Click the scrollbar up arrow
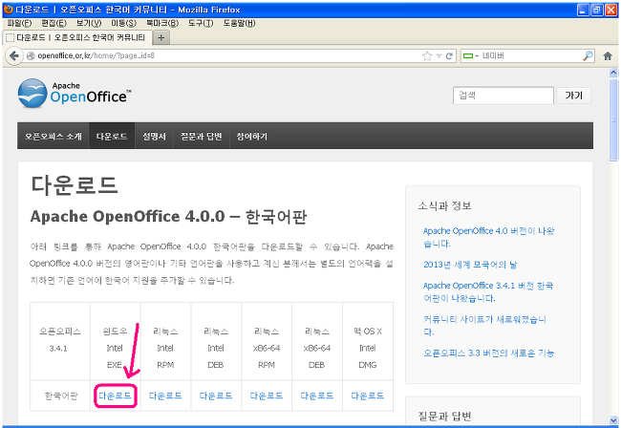 pos(613,73)
